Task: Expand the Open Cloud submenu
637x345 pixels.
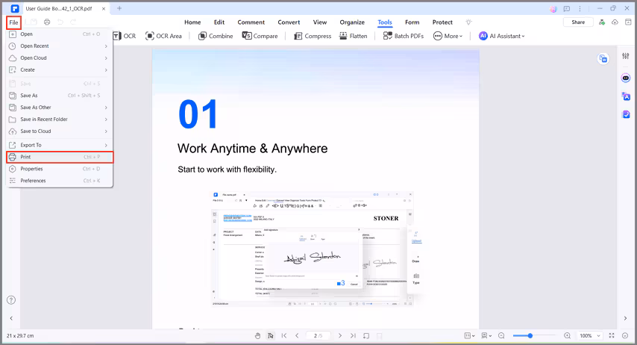Action: pyautogui.click(x=60, y=57)
